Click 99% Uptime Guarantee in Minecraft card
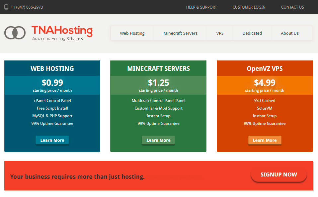Viewport: 318px width, 197px height. (158, 123)
